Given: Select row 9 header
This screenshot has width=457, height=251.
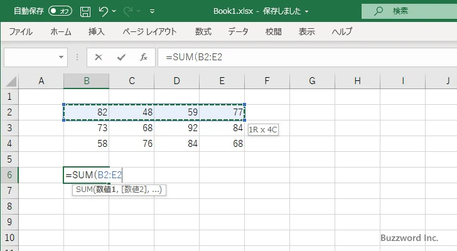Looking at the screenshot, I should pos(9,222).
